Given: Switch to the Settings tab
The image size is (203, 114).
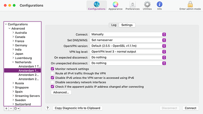Looking at the screenshot, I should pyautogui.click(x=127, y=25).
